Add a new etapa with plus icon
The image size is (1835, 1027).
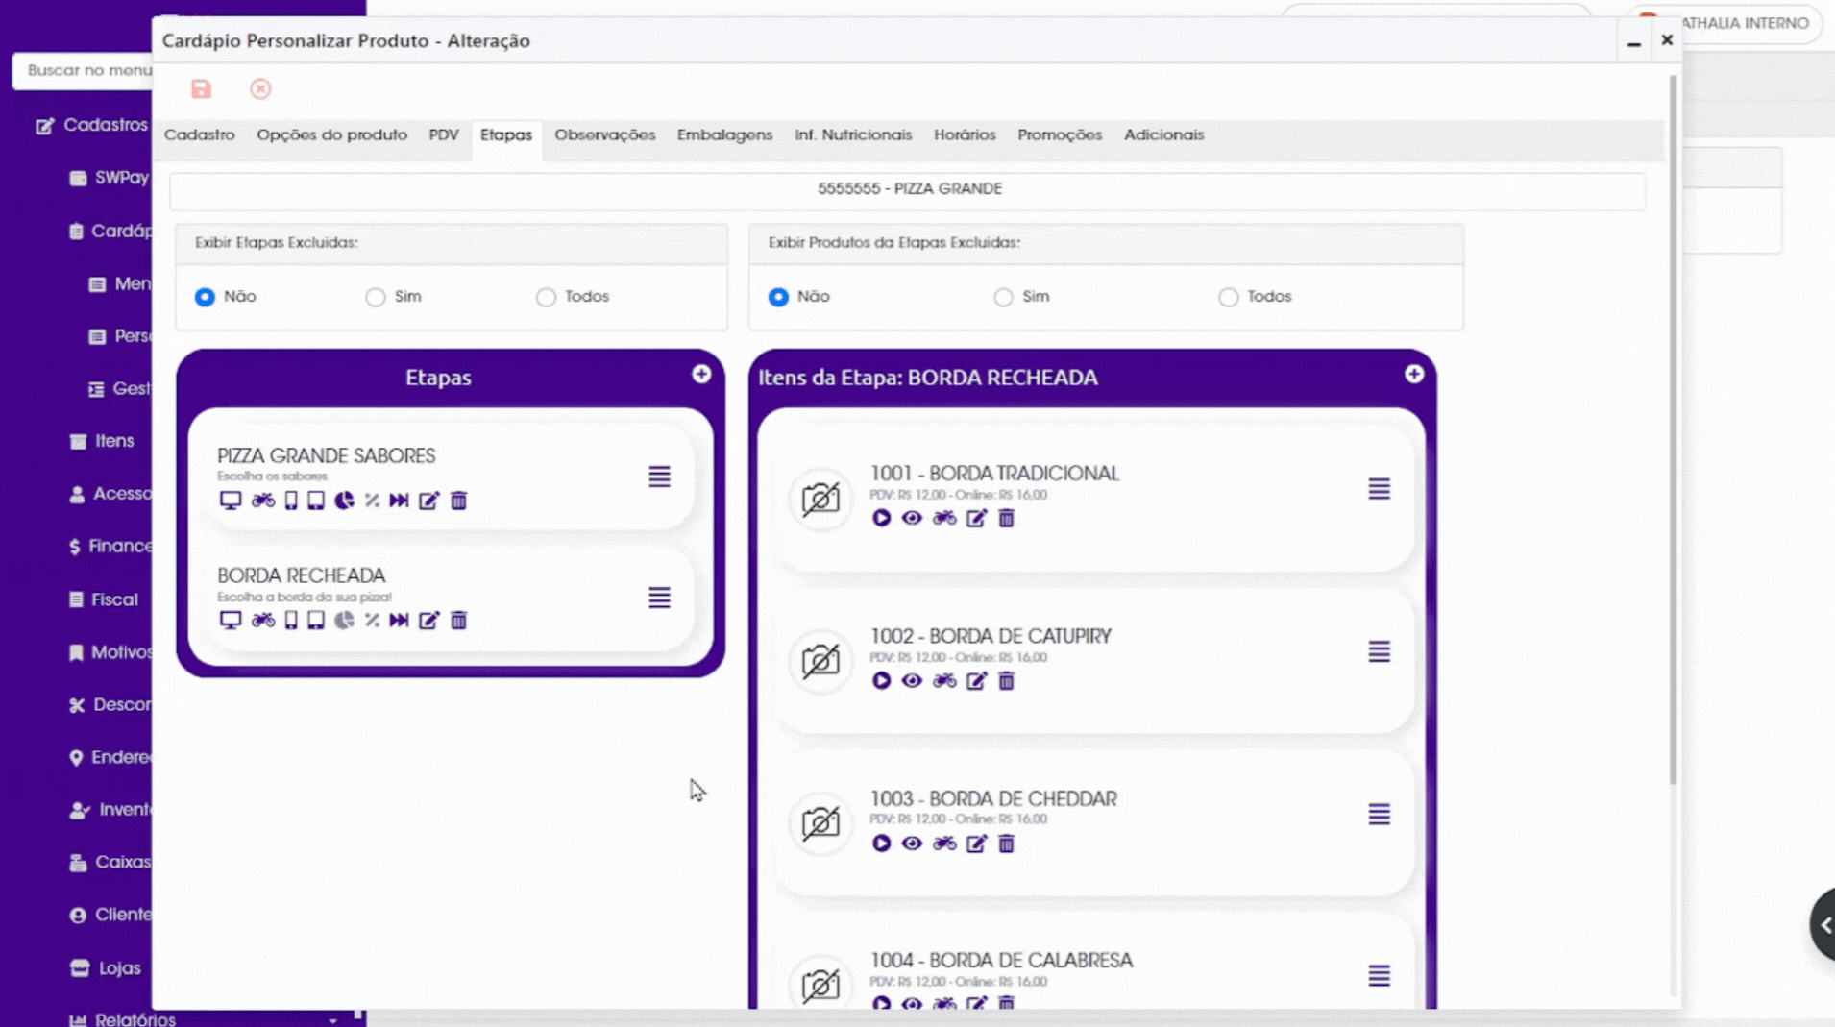[x=701, y=374]
